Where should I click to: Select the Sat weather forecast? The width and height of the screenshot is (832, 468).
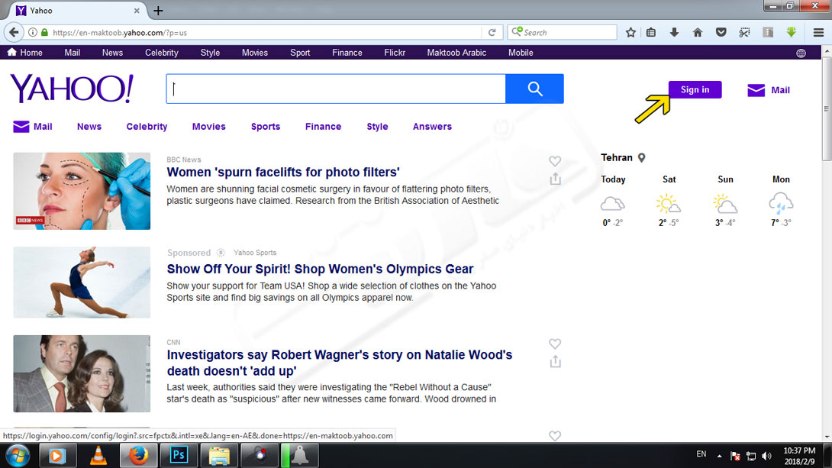click(x=669, y=201)
